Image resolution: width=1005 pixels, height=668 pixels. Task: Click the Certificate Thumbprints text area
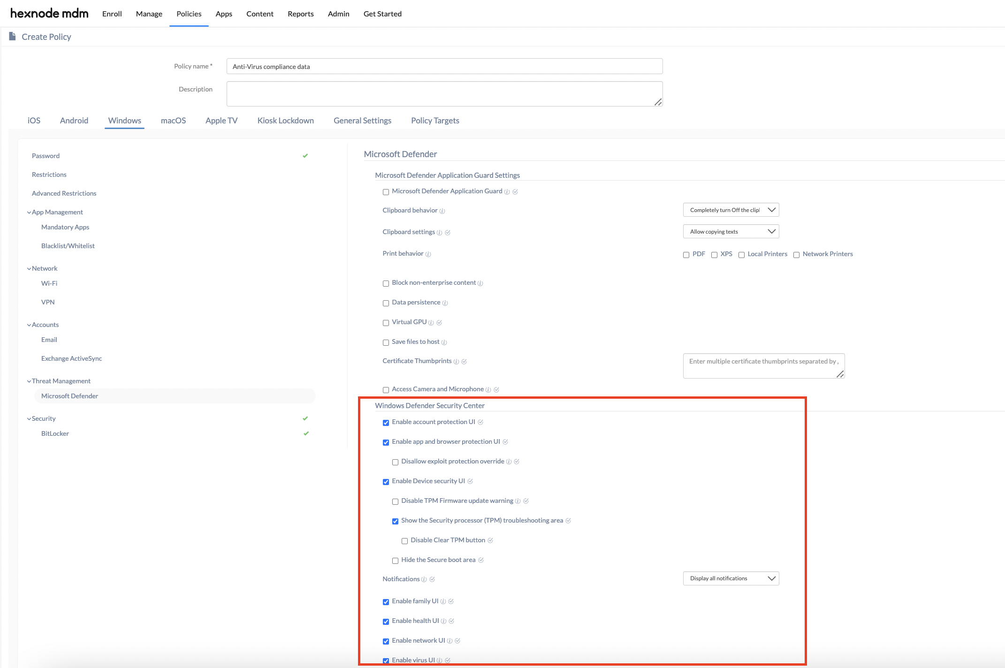pyautogui.click(x=764, y=366)
